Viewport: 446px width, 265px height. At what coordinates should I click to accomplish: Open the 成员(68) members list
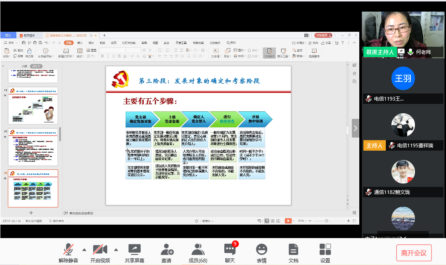point(198,249)
